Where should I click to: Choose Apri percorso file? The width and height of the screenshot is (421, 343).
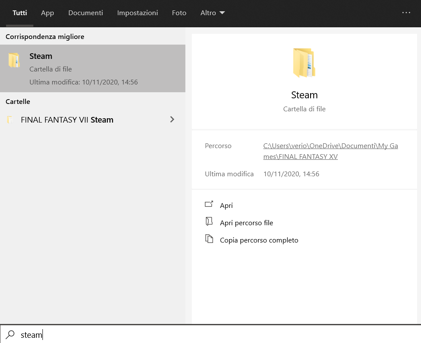click(246, 223)
